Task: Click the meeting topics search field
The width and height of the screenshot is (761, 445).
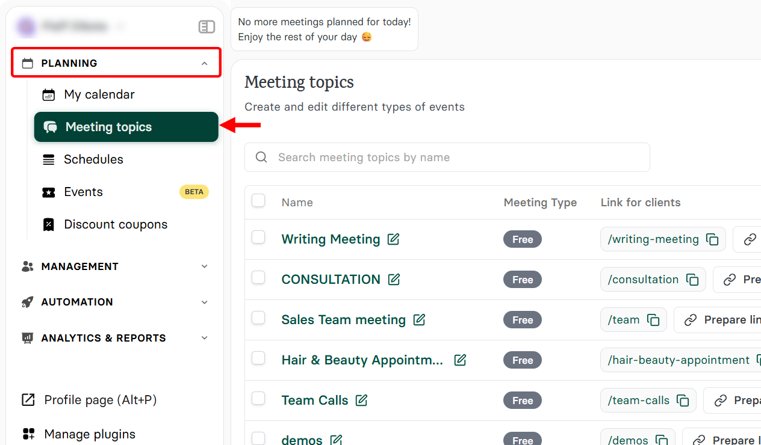Action: click(x=447, y=157)
